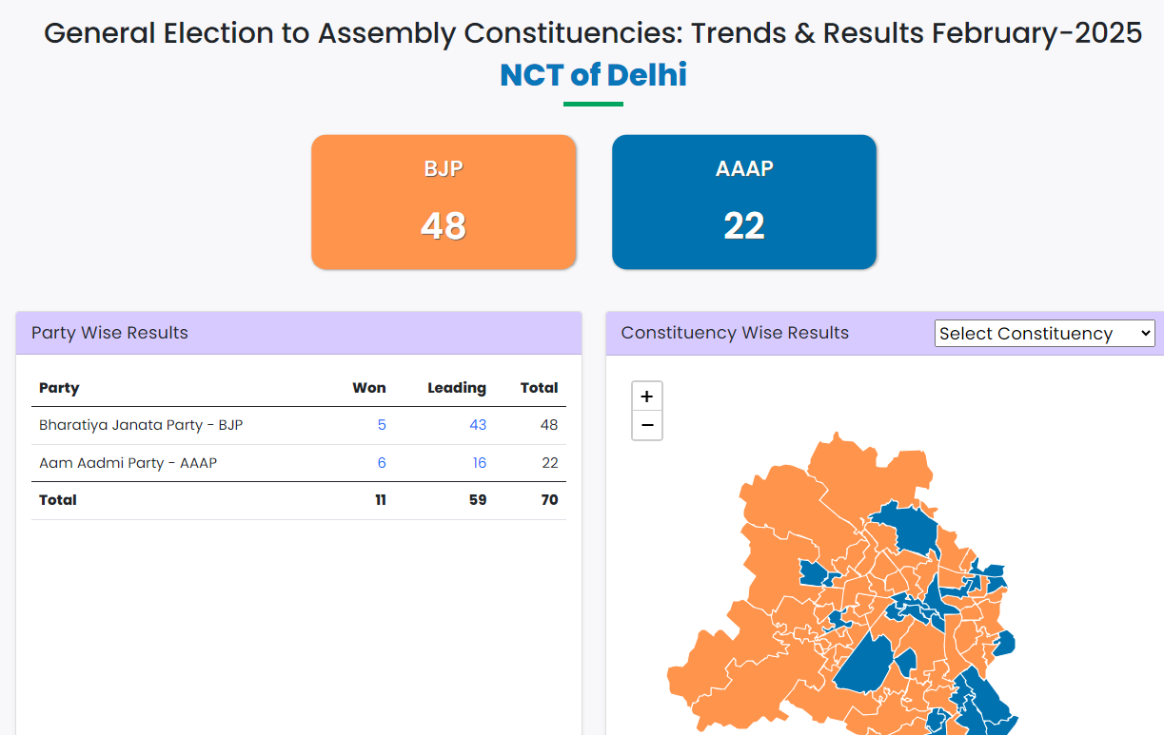The height and width of the screenshot is (735, 1164).
Task: Zoom out of the constituency map
Action: (647, 426)
